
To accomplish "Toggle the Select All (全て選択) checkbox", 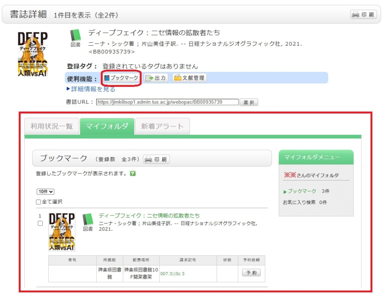I will pos(38,202).
